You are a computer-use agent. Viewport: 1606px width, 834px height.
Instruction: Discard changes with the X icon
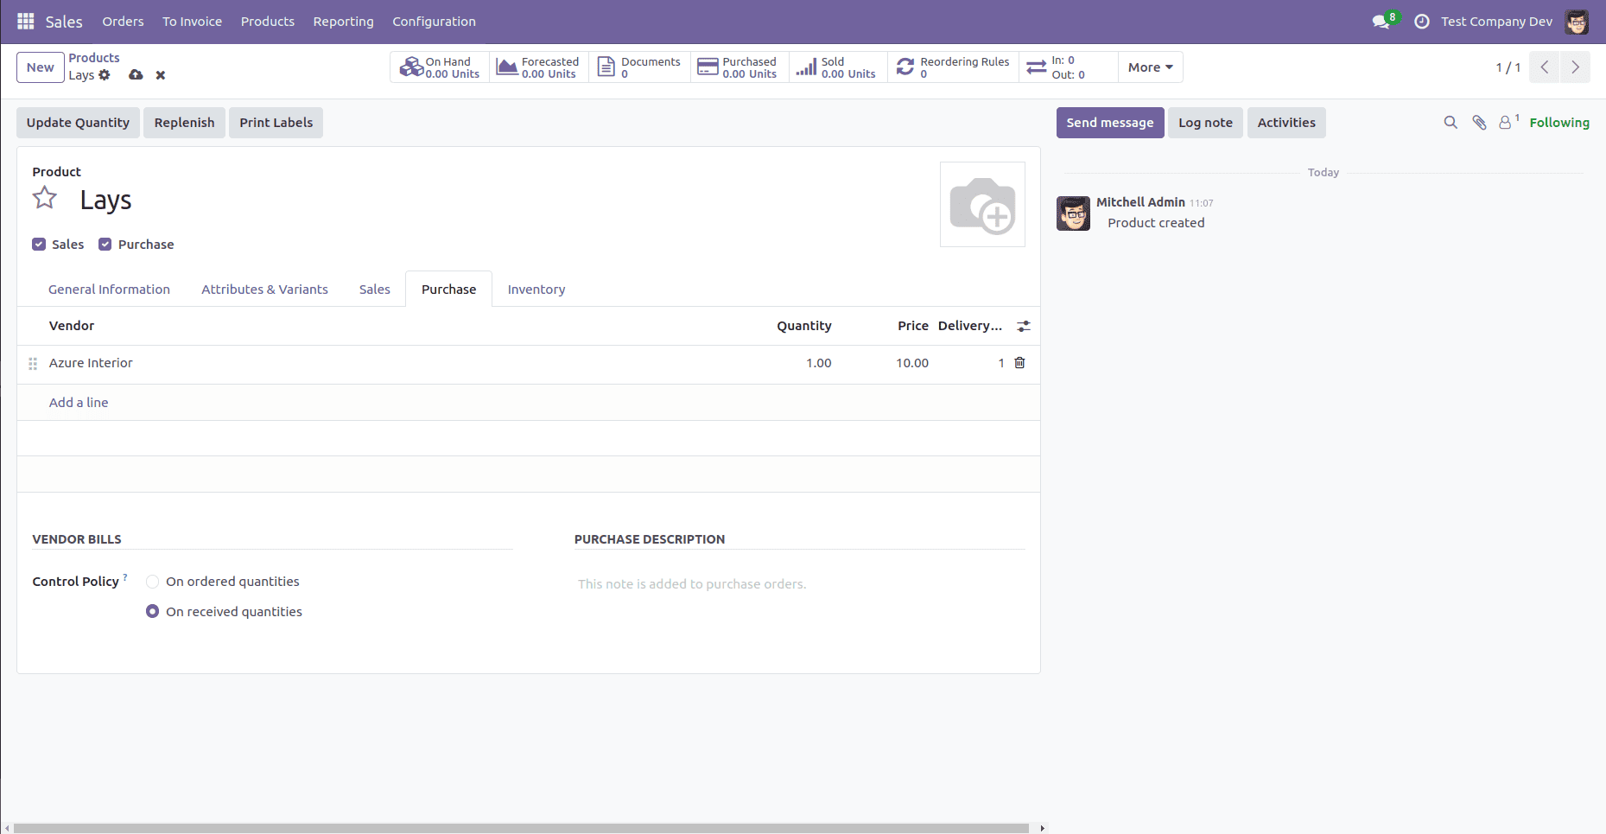click(x=161, y=75)
